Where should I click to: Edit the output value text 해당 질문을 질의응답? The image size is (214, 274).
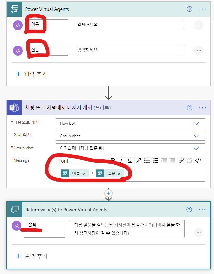(x=127, y=229)
